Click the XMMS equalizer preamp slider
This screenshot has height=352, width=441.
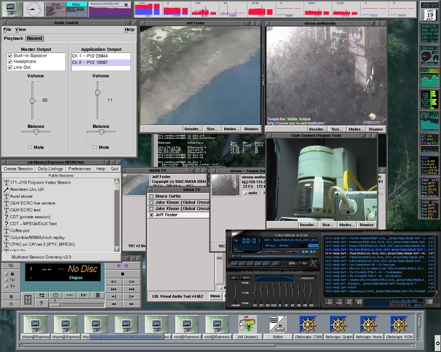tap(236, 293)
